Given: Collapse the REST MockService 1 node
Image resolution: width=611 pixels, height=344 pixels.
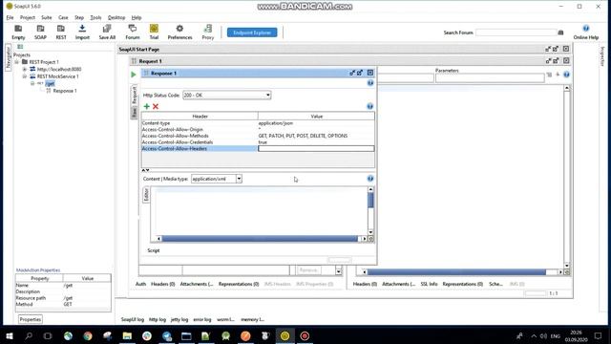Looking at the screenshot, I should (25, 76).
